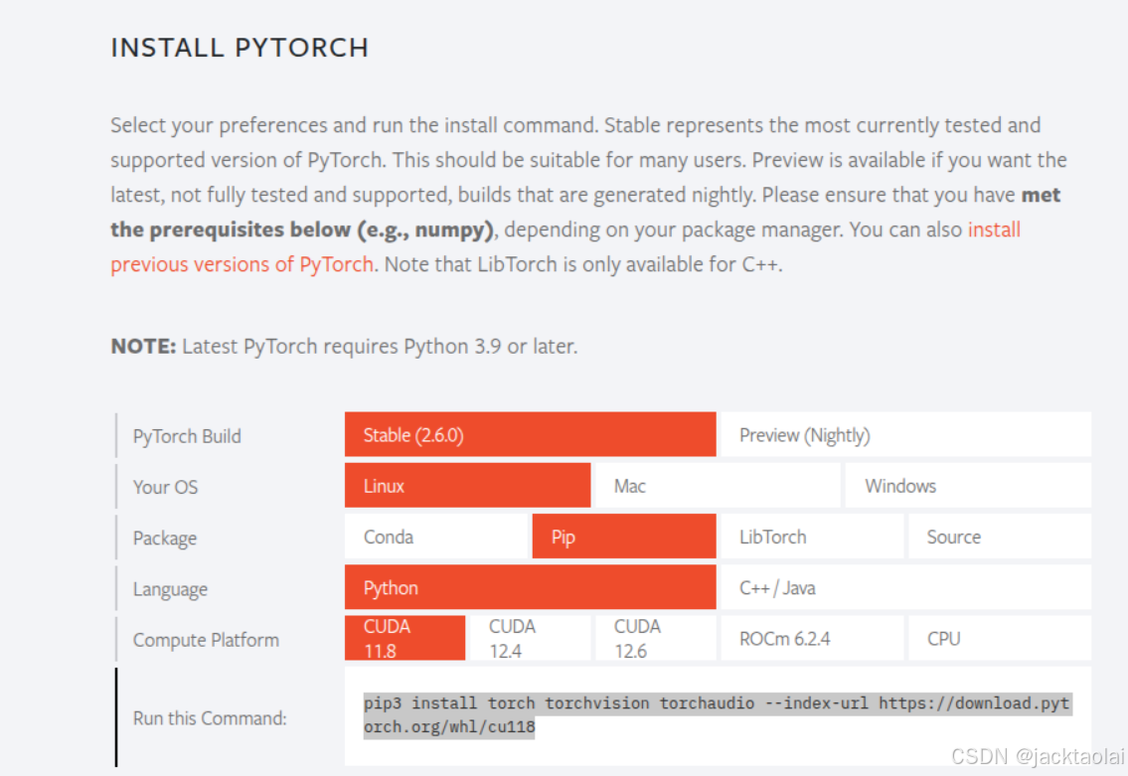Pick CUDA 12.6 as compute platform
This screenshot has height=776, width=1128.
tap(654, 637)
